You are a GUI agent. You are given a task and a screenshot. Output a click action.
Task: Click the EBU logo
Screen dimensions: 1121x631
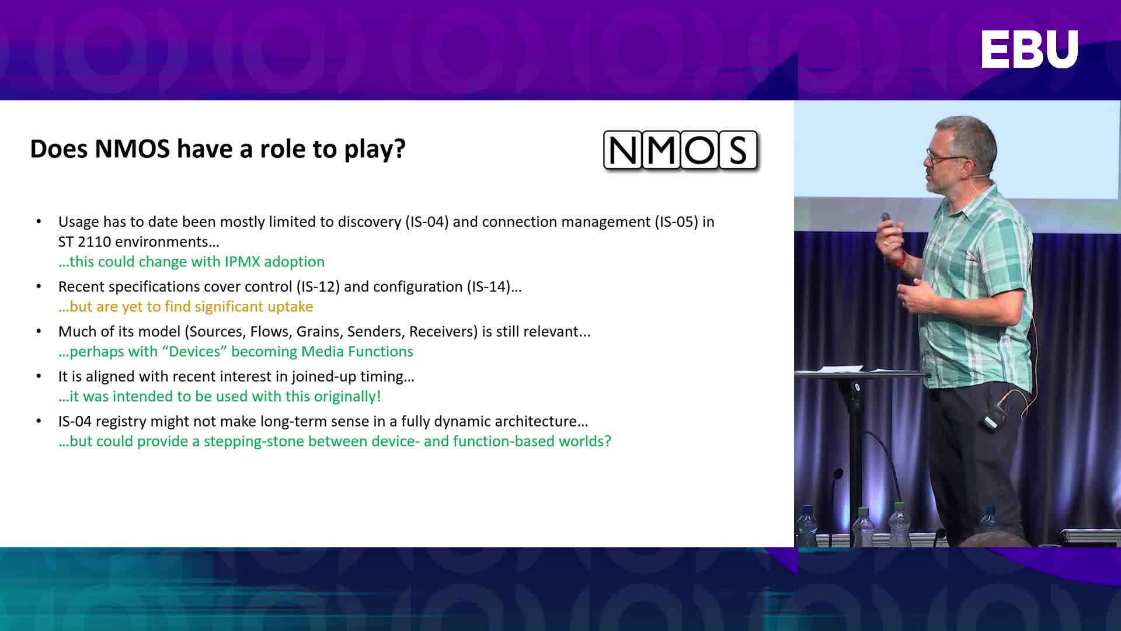pyautogui.click(x=1029, y=49)
